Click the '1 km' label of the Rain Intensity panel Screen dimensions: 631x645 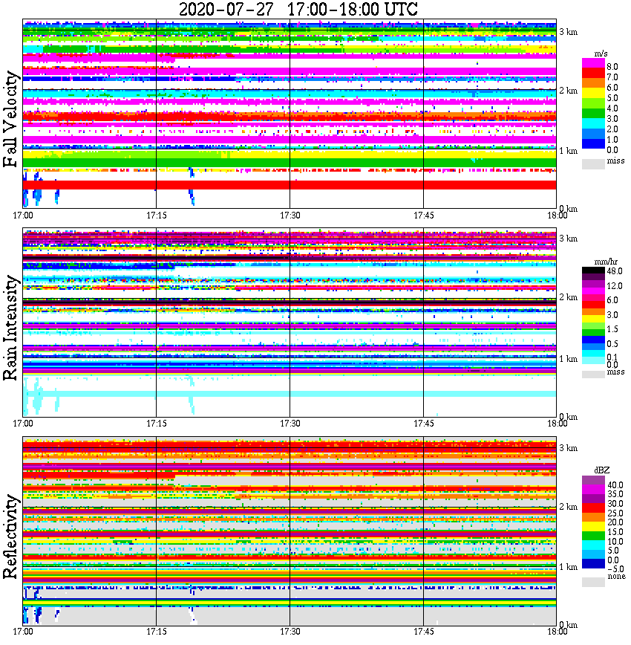(568, 359)
